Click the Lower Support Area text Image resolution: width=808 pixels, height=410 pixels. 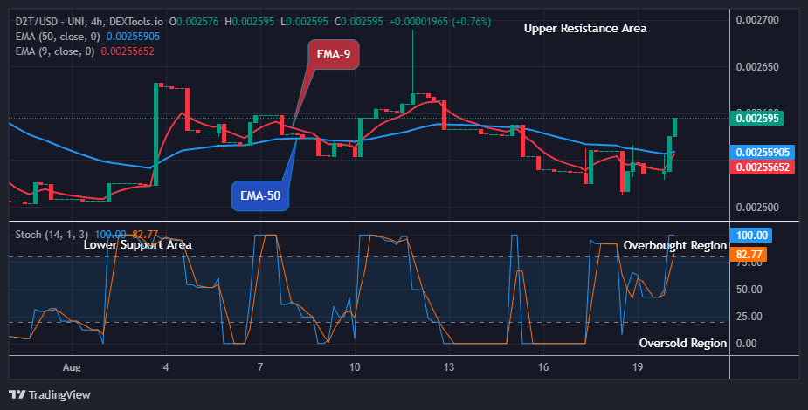(138, 244)
